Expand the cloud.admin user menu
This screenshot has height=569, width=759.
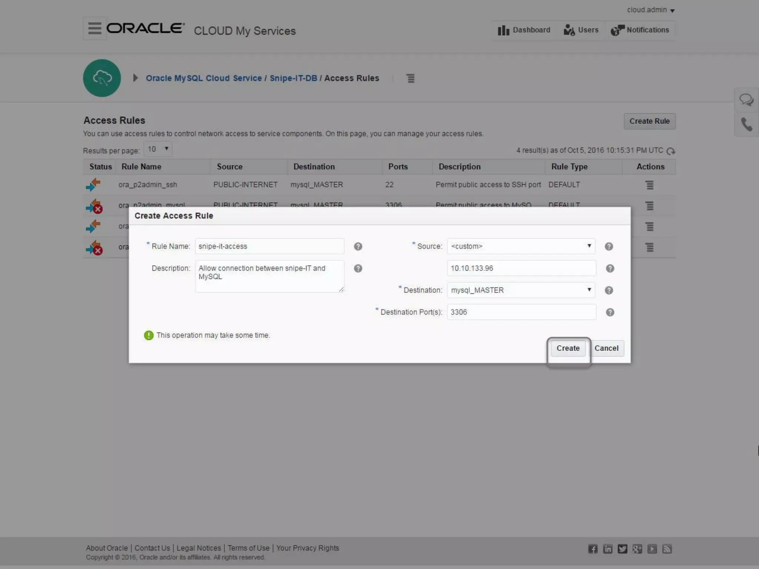pos(650,10)
